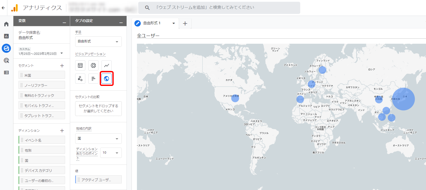
Task: Click the Analytics logo
Action: click(x=14, y=8)
